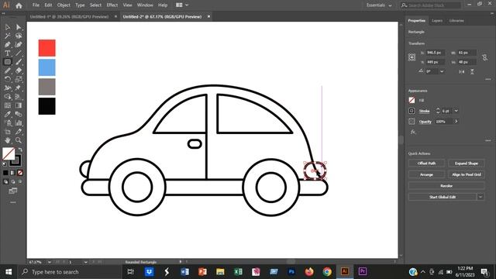Open Edit Toolbar three dots
The height and width of the screenshot is (279, 496).
(12, 202)
